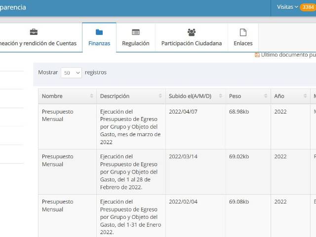Select the Enlaces tab
316x237 pixels.
(x=243, y=43)
